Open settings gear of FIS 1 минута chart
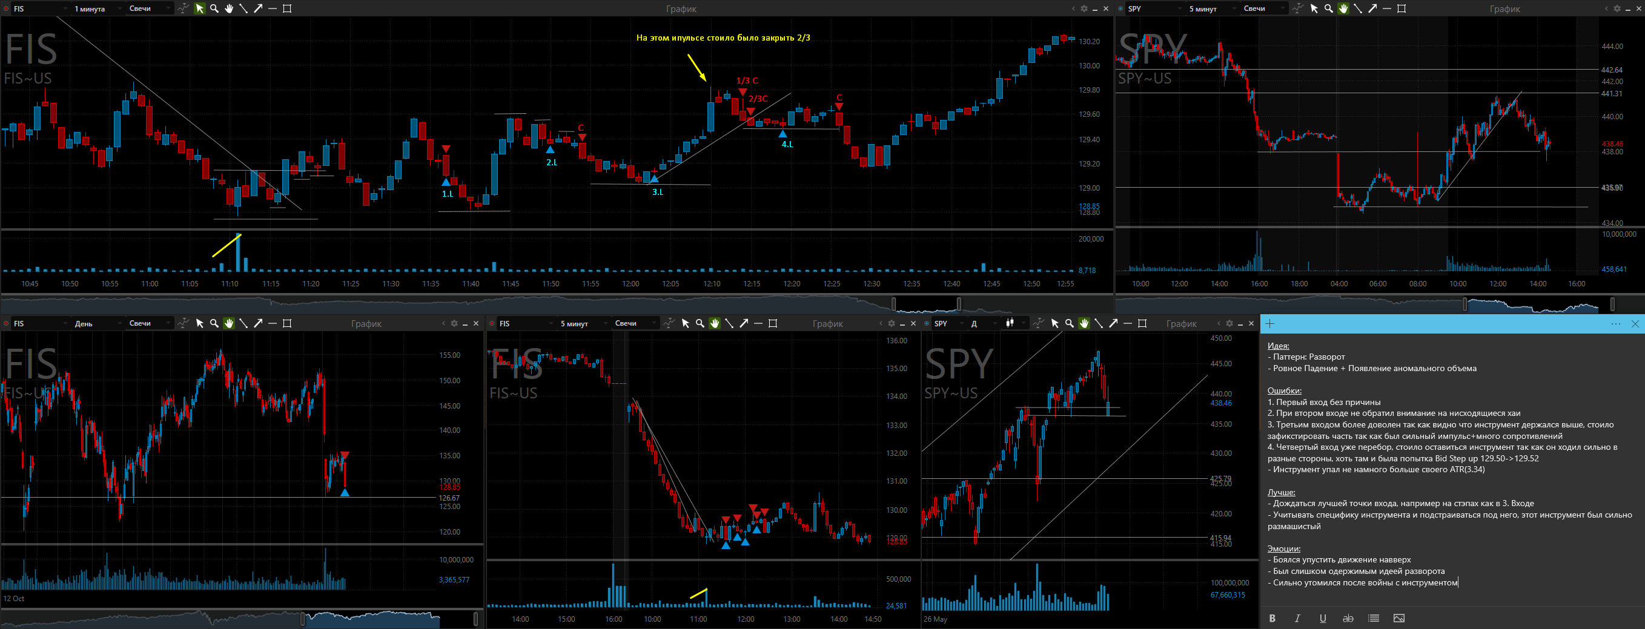The height and width of the screenshot is (629, 1645). coord(1084,8)
